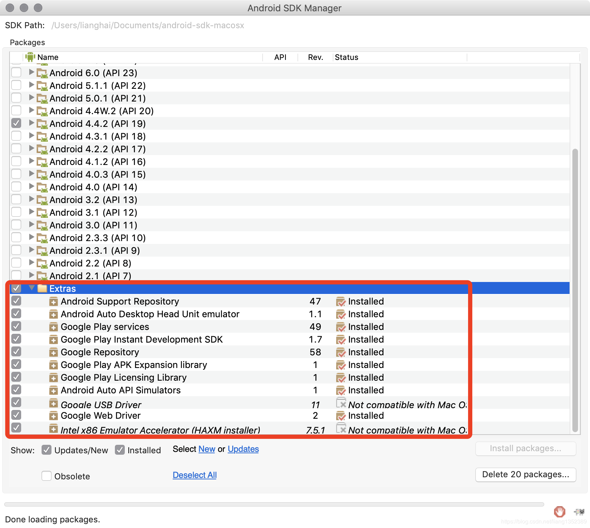Click the Install packages... button
The image size is (590, 528).
point(526,448)
